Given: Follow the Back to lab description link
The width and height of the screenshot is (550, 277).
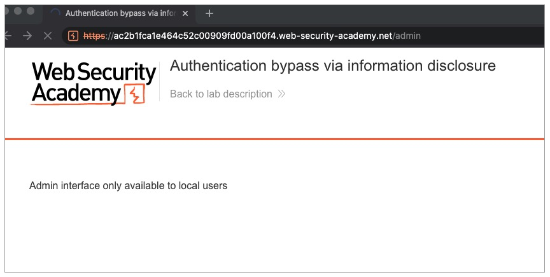Looking at the screenshot, I should pos(221,94).
